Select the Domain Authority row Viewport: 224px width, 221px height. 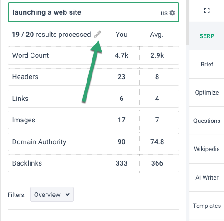point(93,142)
